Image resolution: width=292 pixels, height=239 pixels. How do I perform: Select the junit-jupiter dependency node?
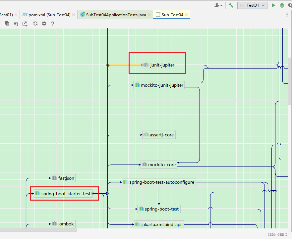tap(159, 65)
